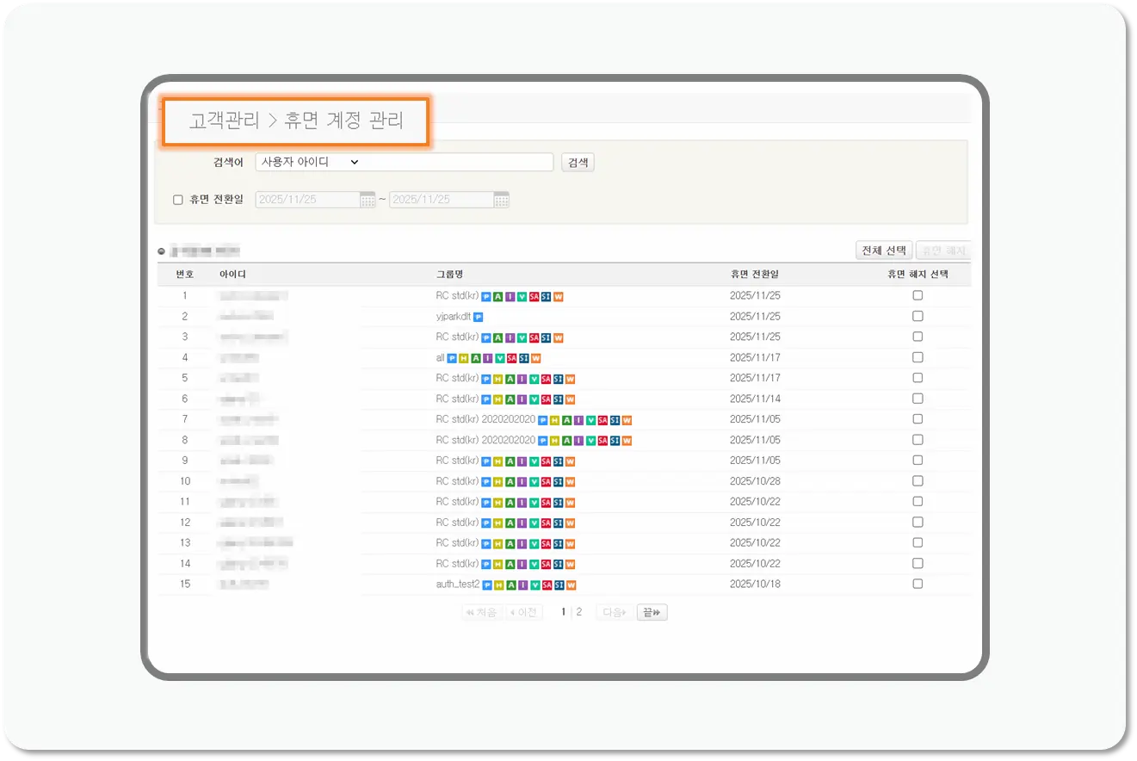Click the red SA badge in the auth_test2 row

tap(547, 584)
